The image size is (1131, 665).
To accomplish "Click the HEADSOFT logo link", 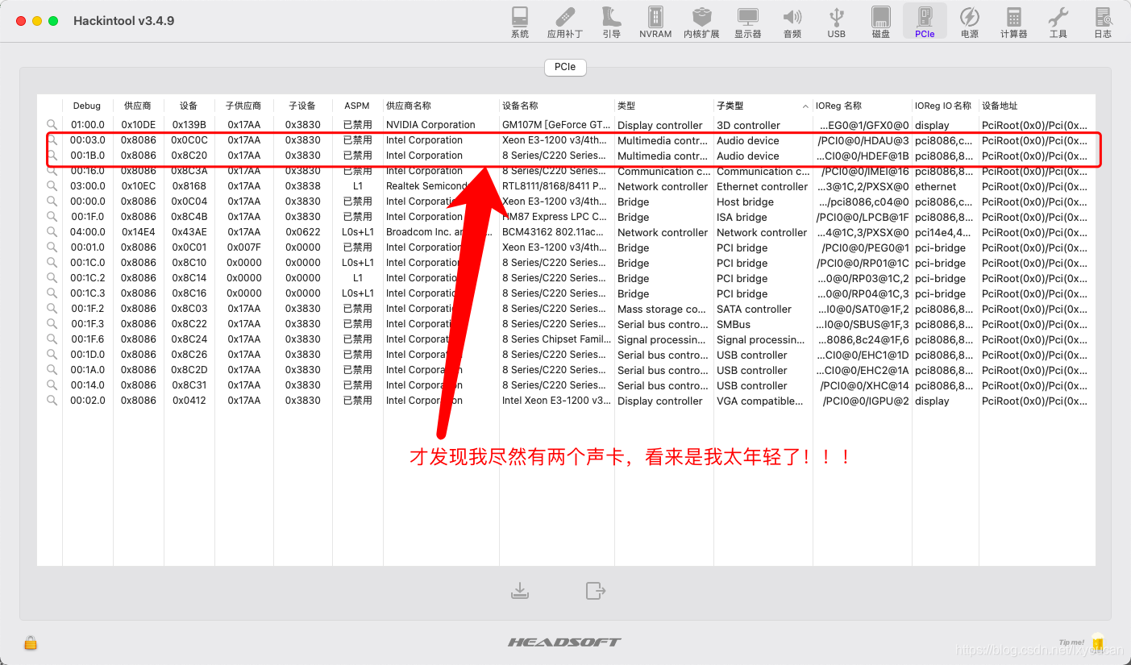I will tap(564, 642).
